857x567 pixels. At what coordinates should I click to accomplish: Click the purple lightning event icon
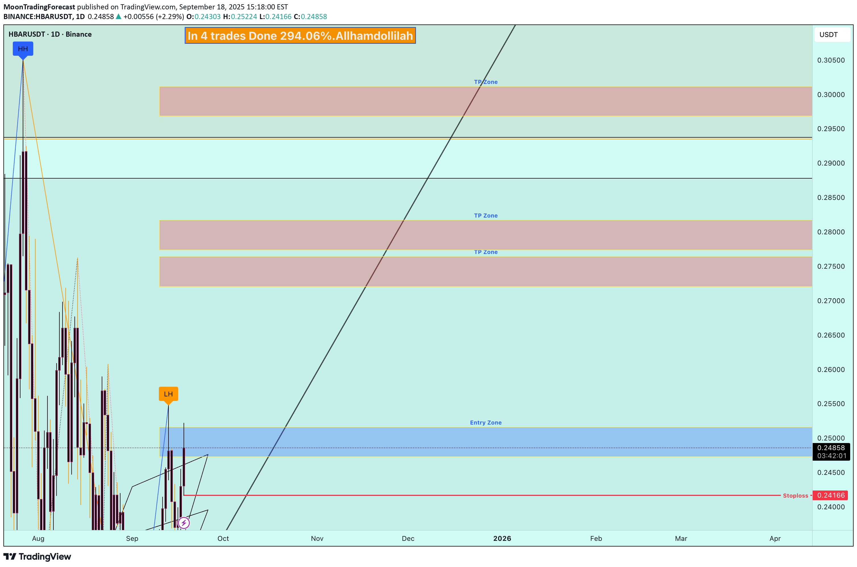184,523
